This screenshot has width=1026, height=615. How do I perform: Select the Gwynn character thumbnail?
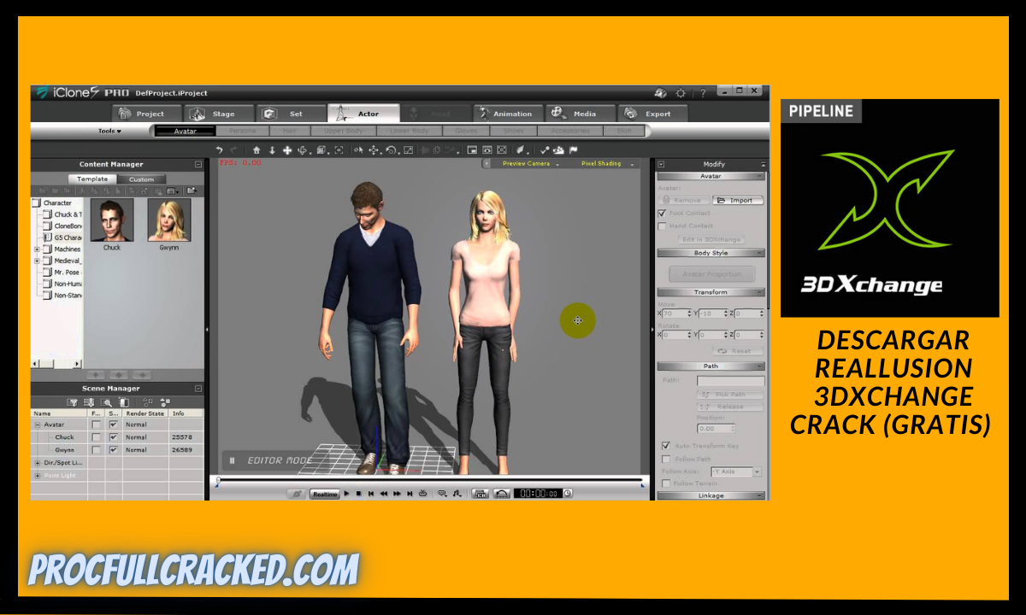(168, 220)
